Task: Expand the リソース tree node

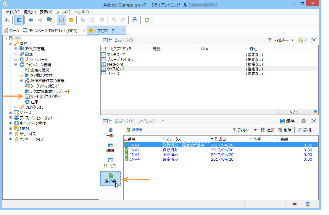Action: tap(10, 113)
